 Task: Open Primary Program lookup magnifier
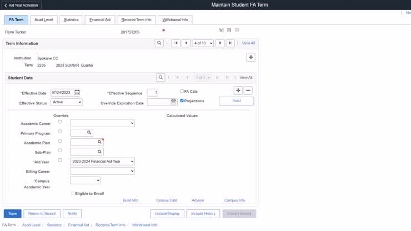[x=89, y=133]
